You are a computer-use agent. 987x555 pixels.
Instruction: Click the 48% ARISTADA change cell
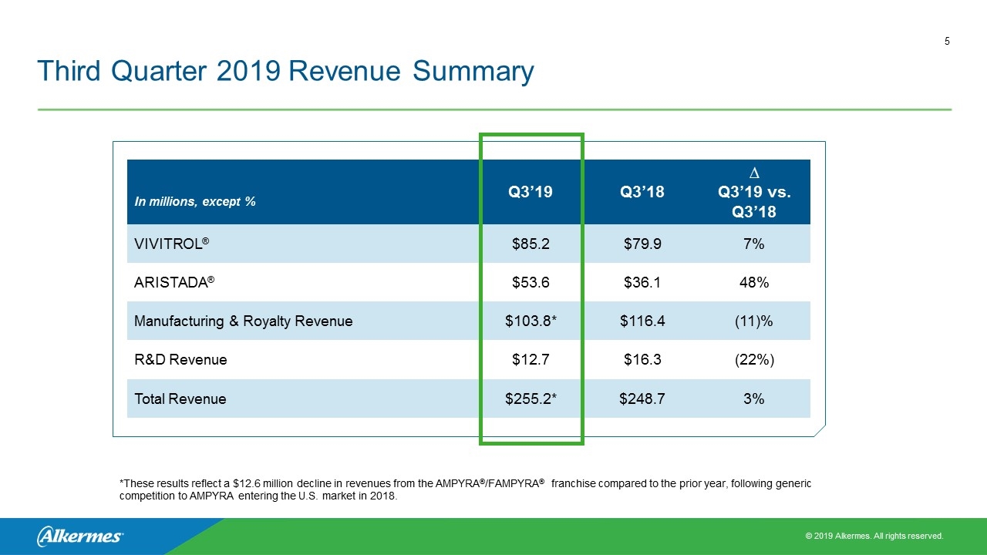[x=754, y=283]
